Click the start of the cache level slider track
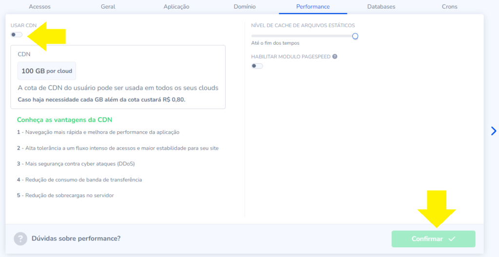499x257 pixels. coord(253,36)
